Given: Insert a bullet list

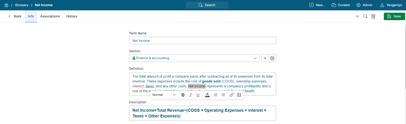Looking at the screenshot, I should click(223, 95).
